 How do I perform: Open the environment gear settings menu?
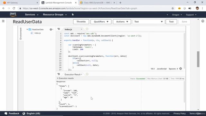click(x=51, y=29)
